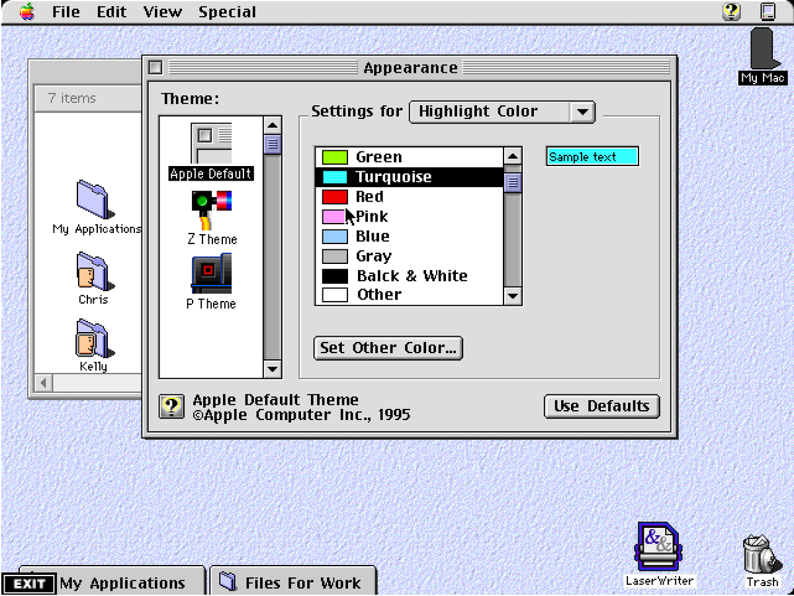
Task: Click the help icon in Appearance window
Action: (171, 406)
